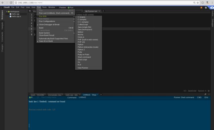Open the Navigate side panel tab
This screenshot has width=214, height=130.
(x=2, y=26)
